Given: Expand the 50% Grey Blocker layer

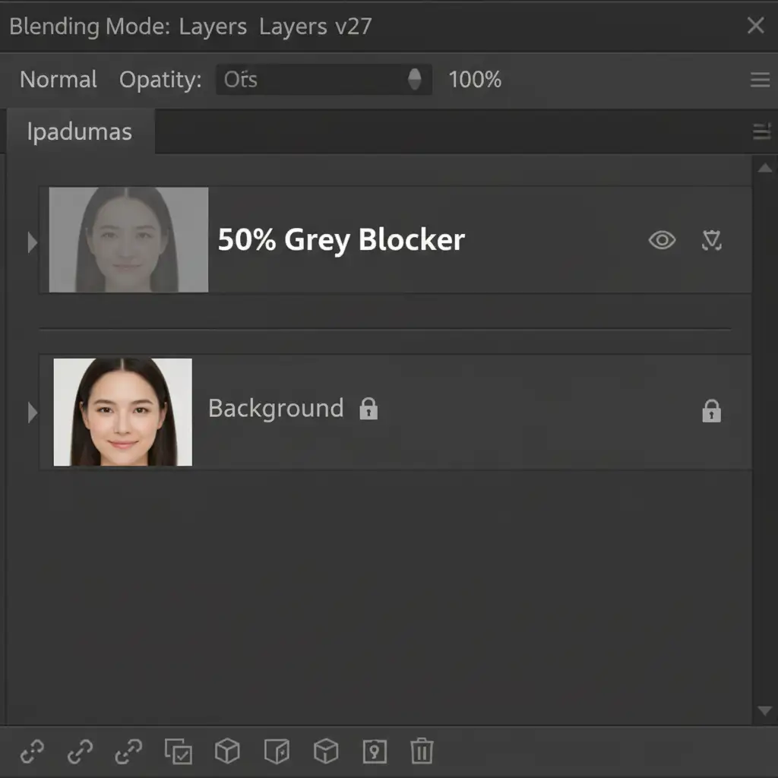Looking at the screenshot, I should coord(32,242).
